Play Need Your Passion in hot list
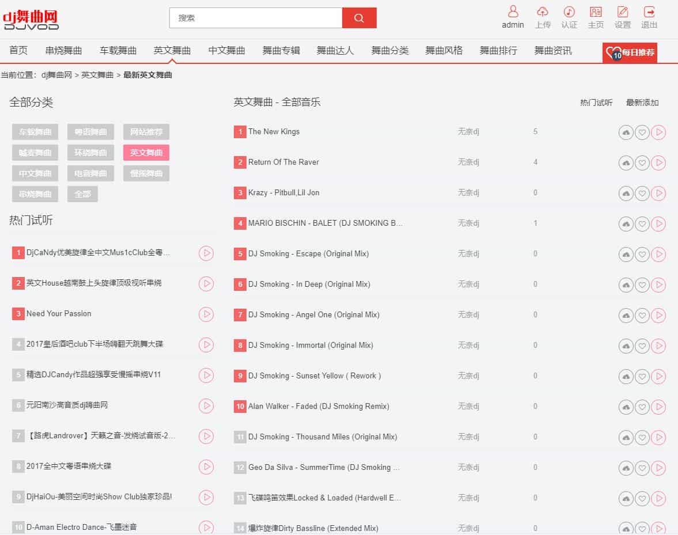The height and width of the screenshot is (535, 678). [206, 314]
